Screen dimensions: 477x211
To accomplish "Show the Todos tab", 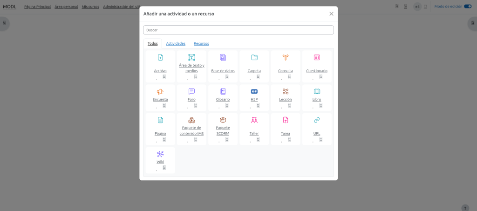I will coord(152,43).
